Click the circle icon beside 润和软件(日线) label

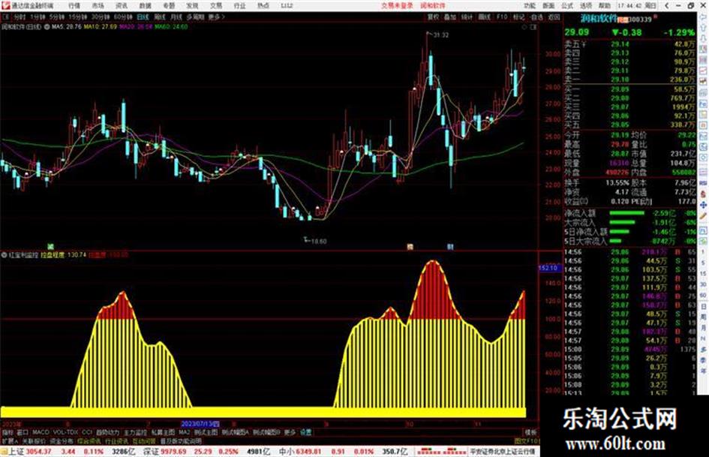click(47, 27)
